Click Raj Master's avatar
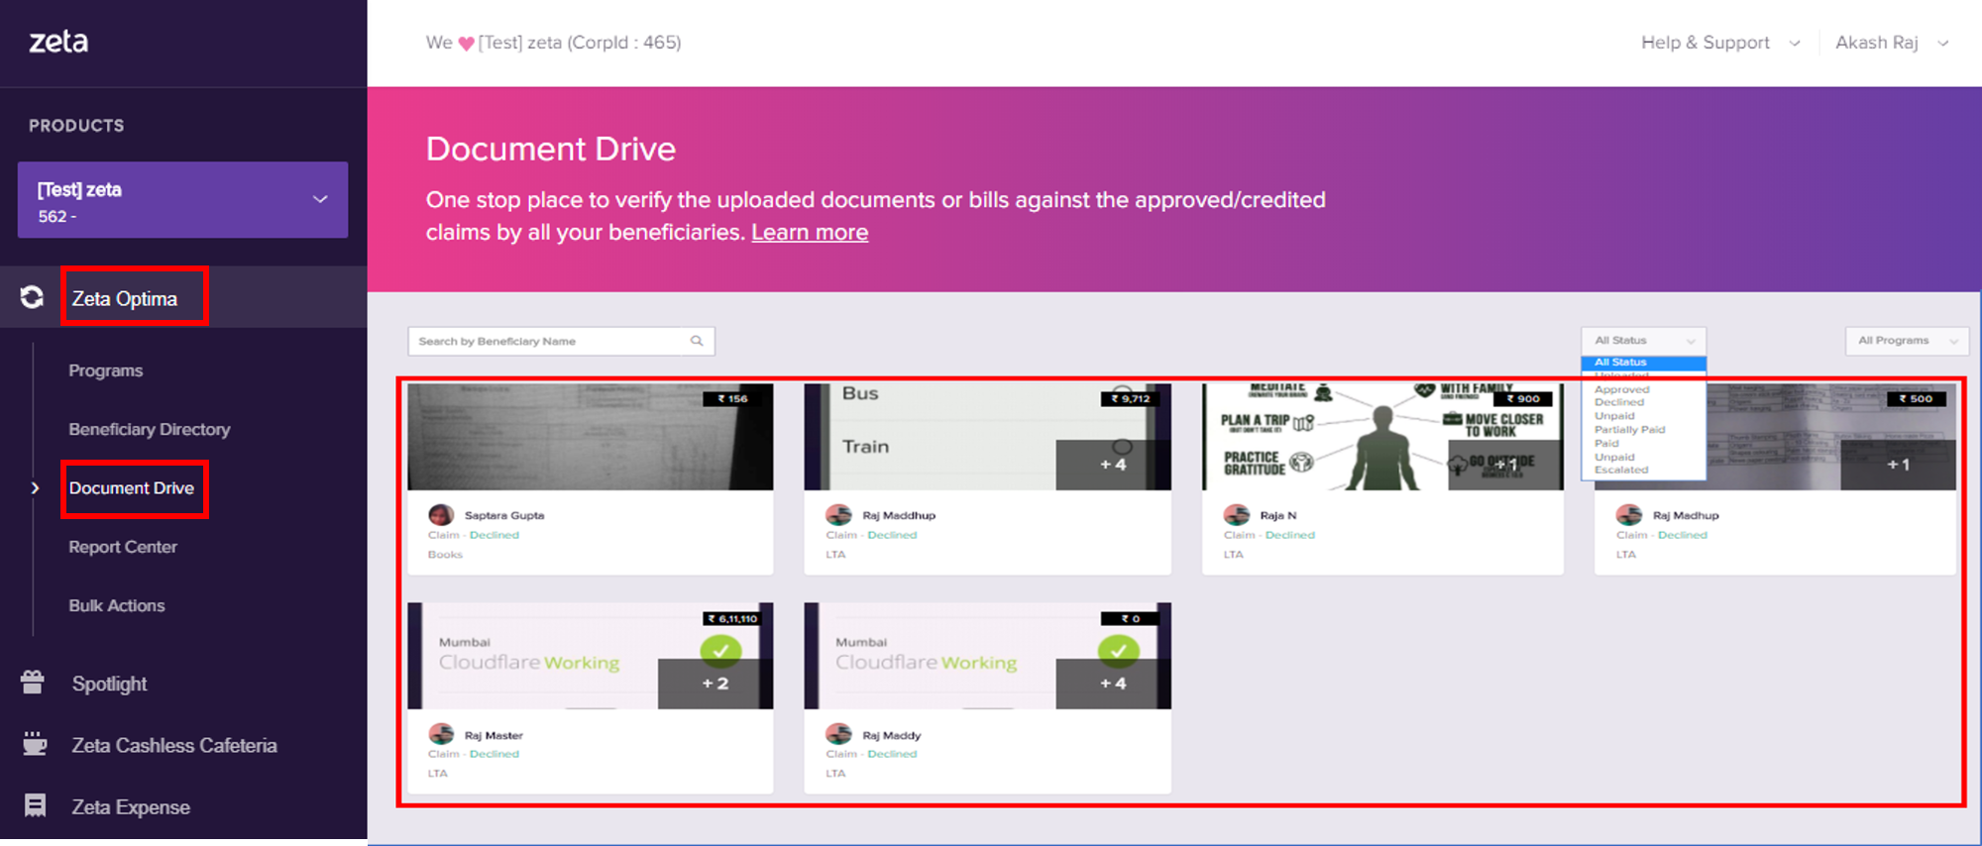Screen dimensions: 1982x846 (x=441, y=734)
